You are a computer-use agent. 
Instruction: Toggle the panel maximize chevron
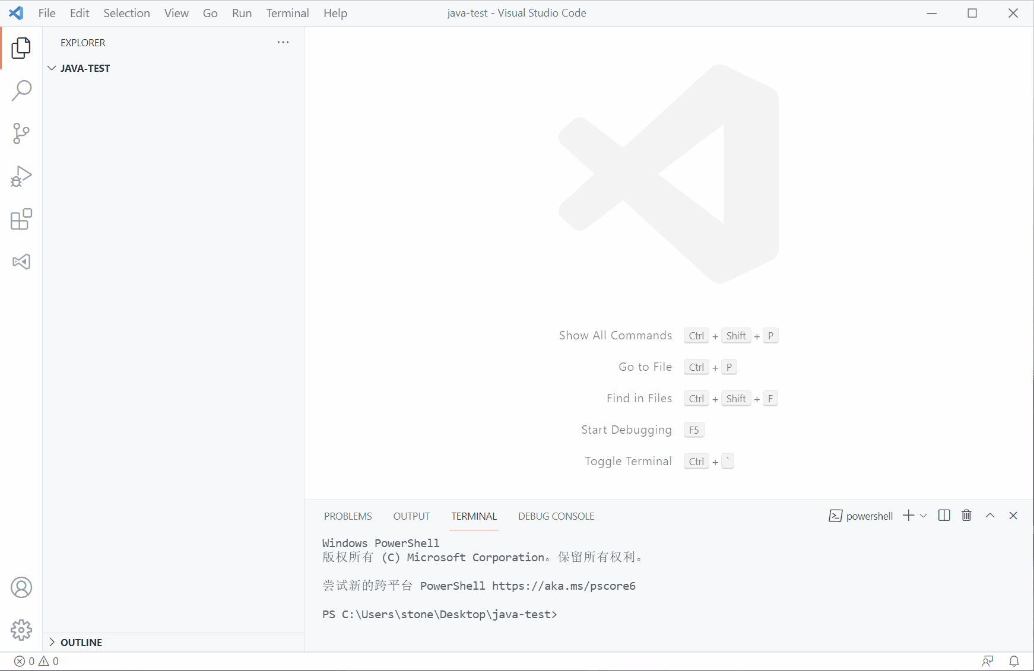tap(989, 516)
